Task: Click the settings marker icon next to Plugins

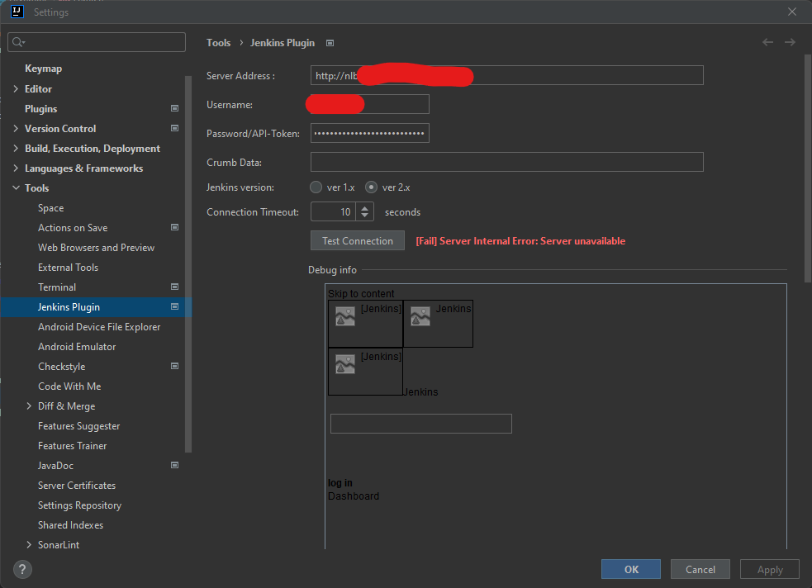Action: (x=174, y=108)
